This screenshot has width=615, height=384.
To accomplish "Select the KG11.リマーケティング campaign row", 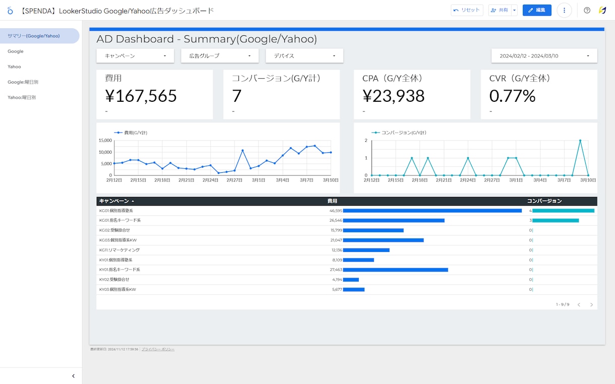I will click(x=347, y=250).
